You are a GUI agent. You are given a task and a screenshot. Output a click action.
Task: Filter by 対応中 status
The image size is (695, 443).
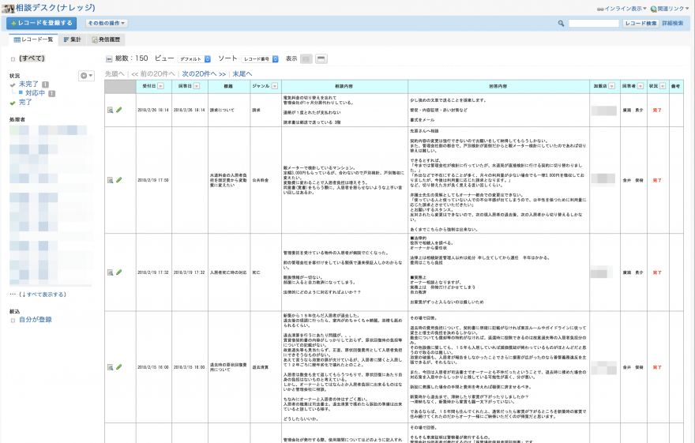[x=35, y=93]
